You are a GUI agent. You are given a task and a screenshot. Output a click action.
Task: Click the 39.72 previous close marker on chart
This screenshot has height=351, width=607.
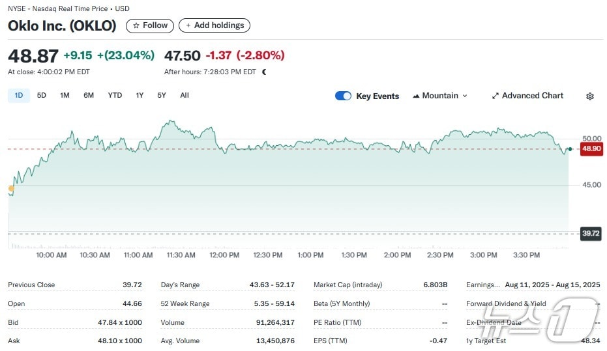click(x=590, y=233)
